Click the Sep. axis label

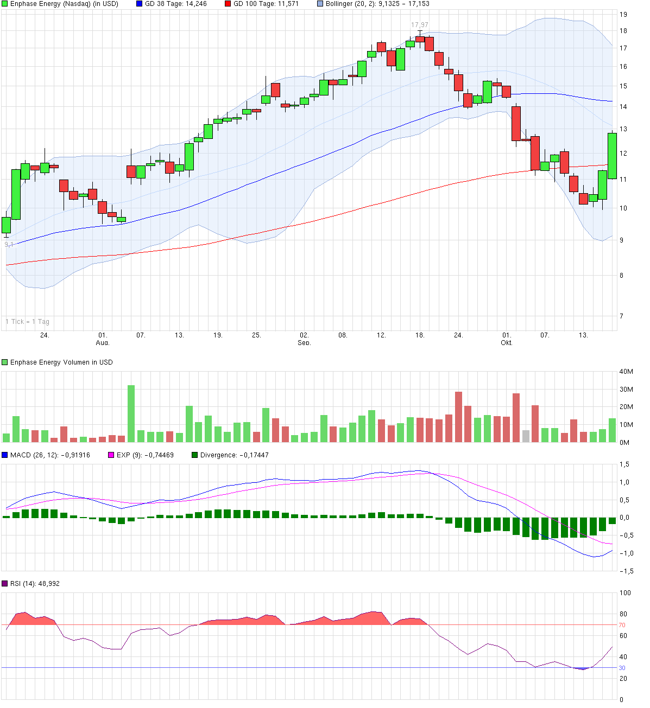point(304,343)
